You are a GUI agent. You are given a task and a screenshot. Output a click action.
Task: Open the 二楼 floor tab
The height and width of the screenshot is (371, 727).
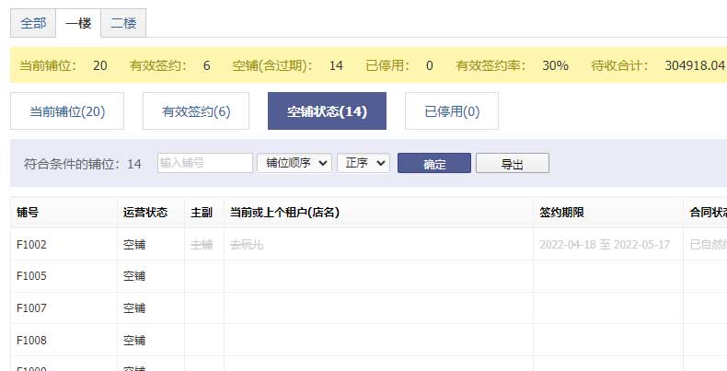[123, 23]
